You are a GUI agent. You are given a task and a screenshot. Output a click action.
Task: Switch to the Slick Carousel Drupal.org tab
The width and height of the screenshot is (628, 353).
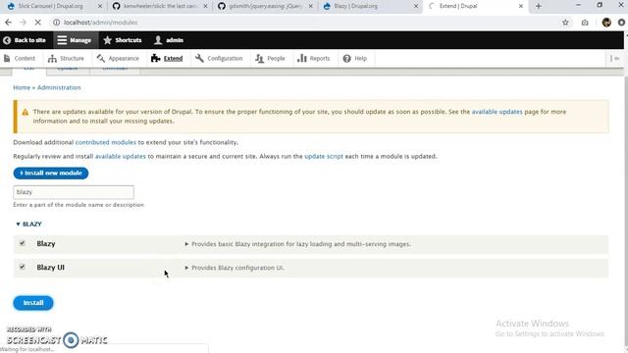[x=50, y=6]
